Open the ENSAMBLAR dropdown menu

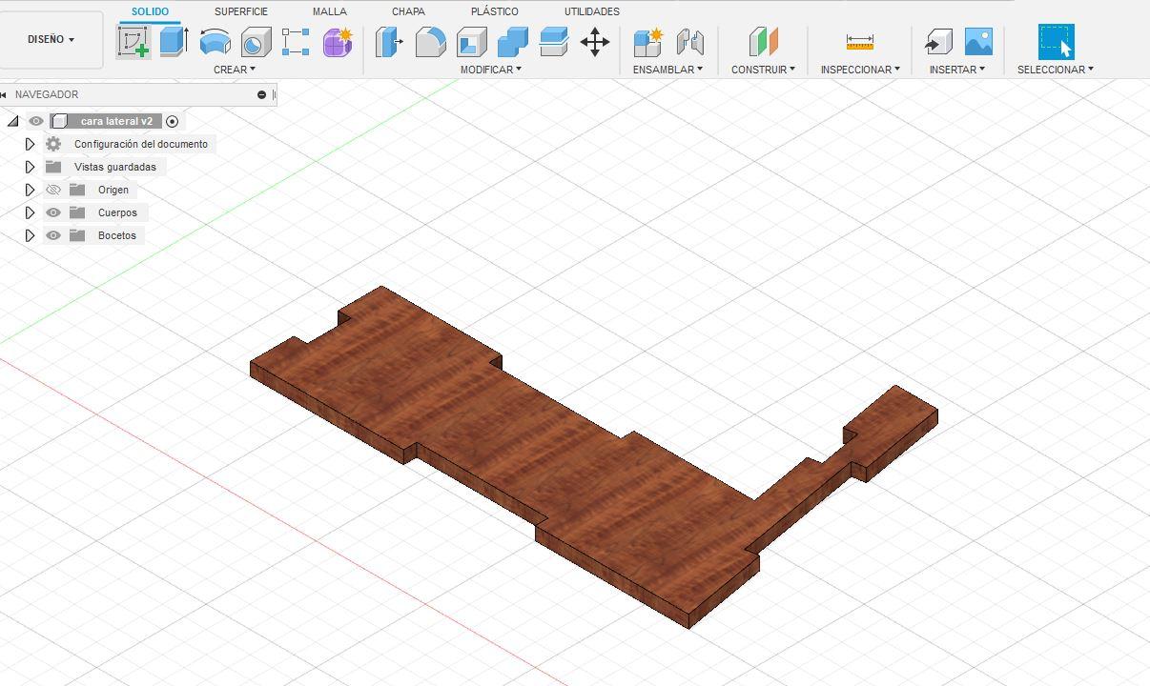667,70
